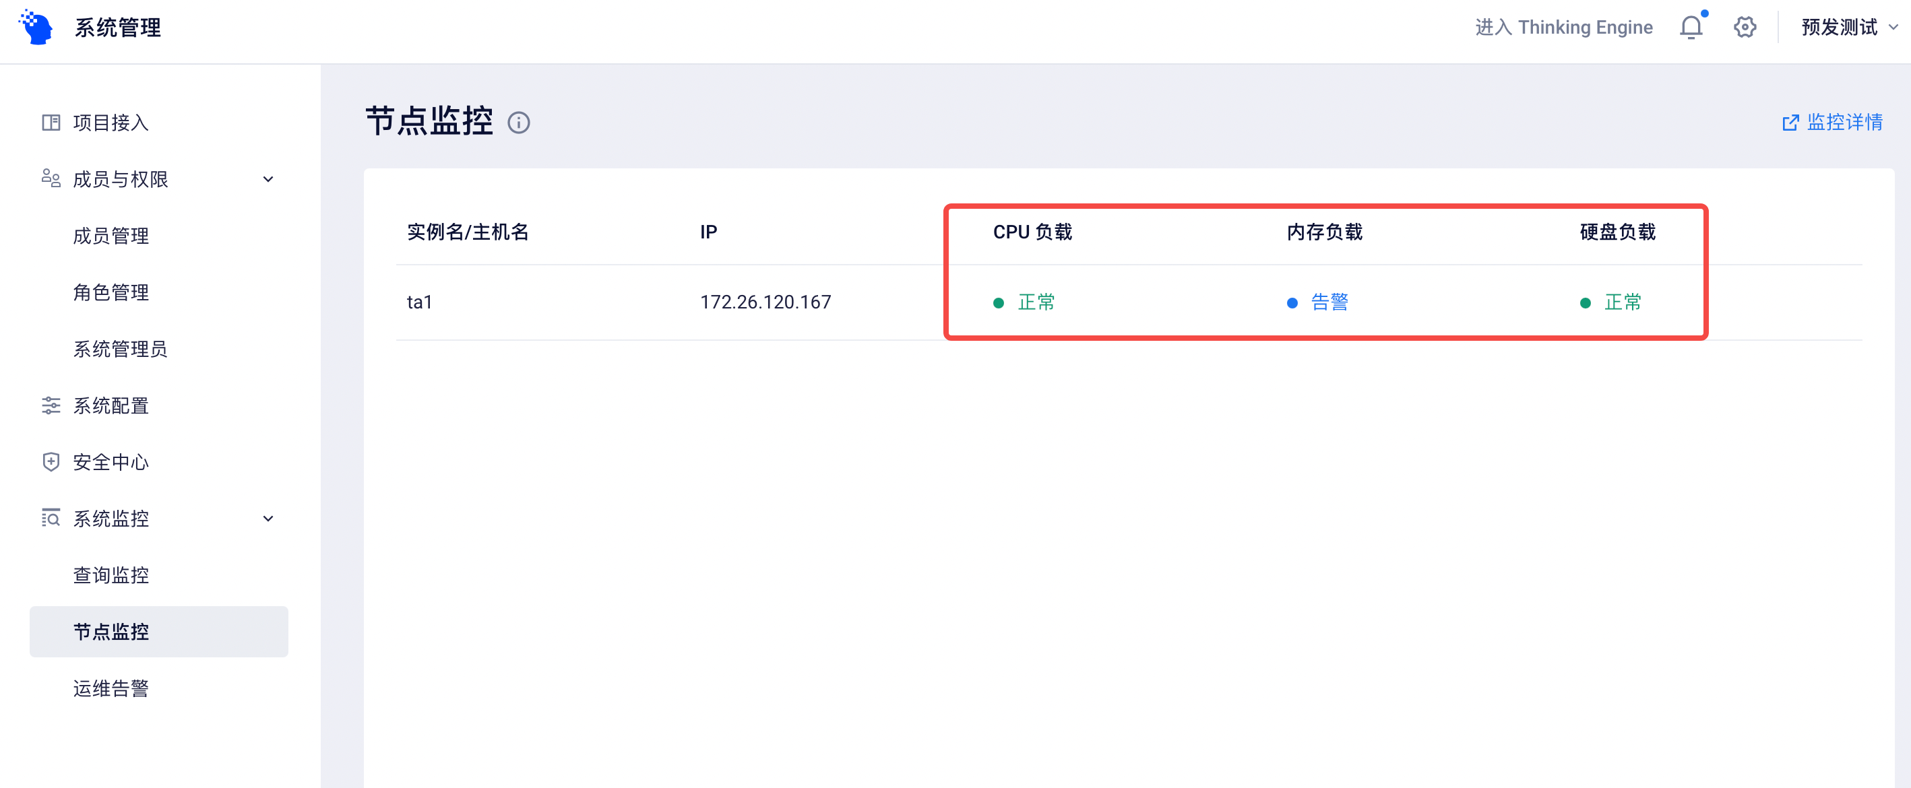Click the 成员与权限 people icon

point(51,178)
